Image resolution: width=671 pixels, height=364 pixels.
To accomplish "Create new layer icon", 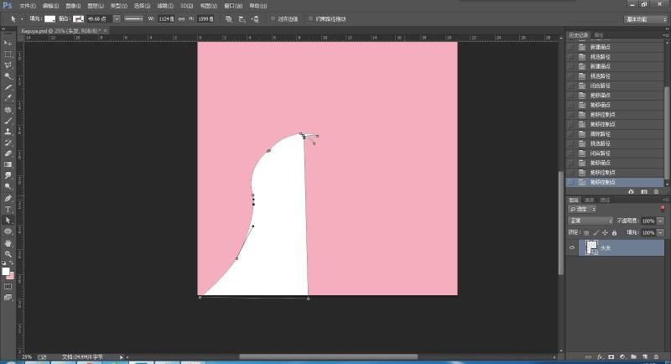I will (x=645, y=356).
